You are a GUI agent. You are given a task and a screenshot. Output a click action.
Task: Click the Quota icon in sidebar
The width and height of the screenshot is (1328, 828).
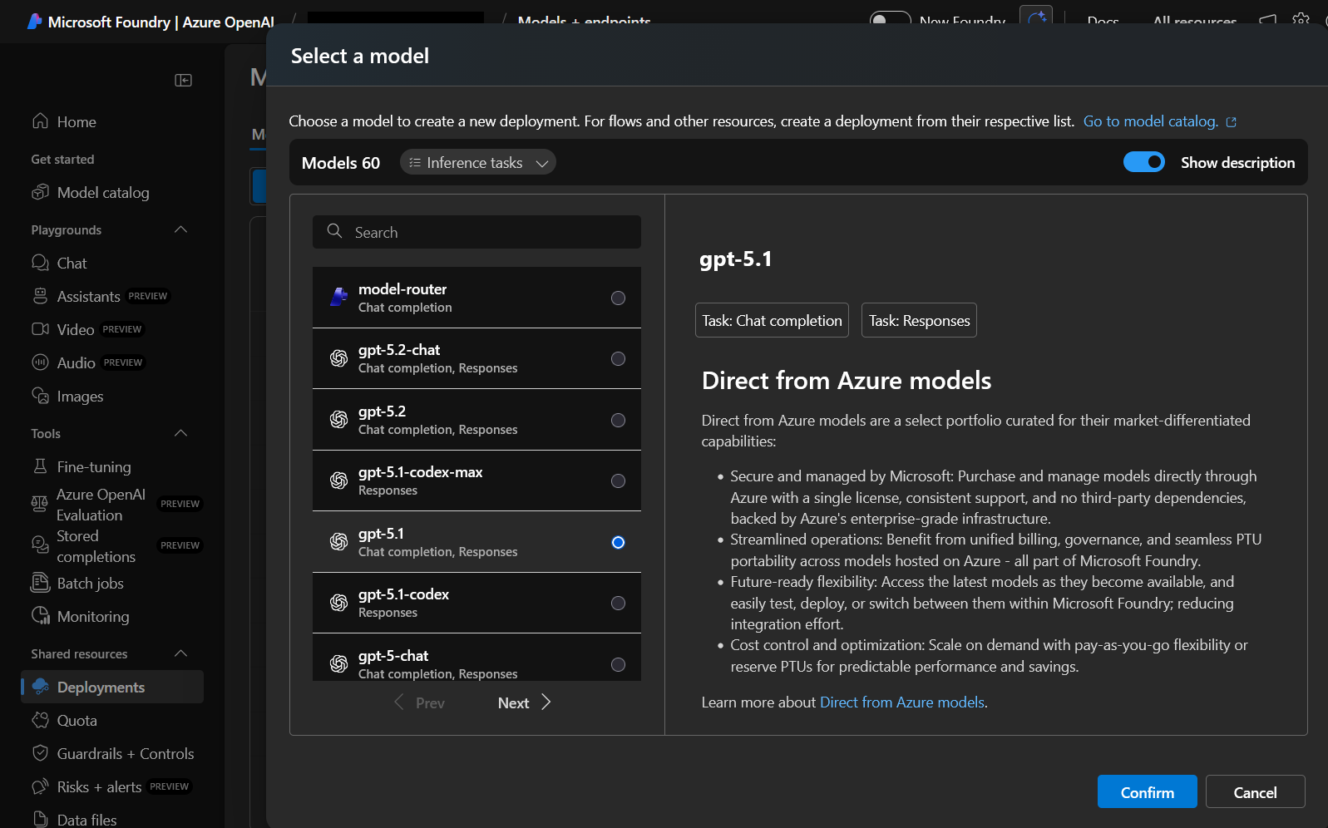tap(40, 720)
